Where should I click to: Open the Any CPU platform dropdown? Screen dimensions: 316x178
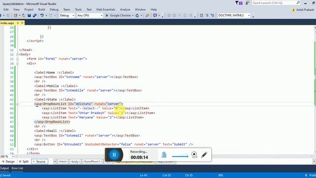tap(90, 15)
